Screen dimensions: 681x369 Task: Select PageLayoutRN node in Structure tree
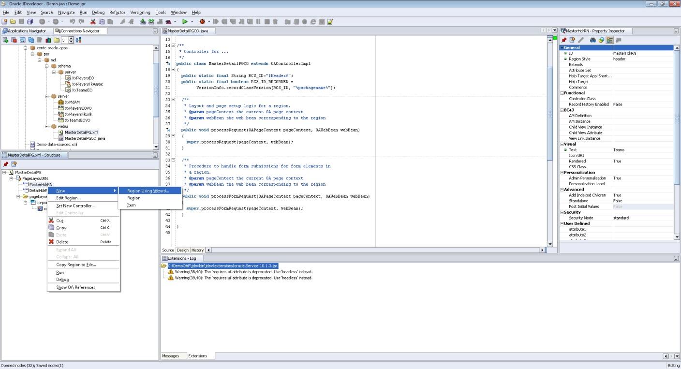click(35, 178)
